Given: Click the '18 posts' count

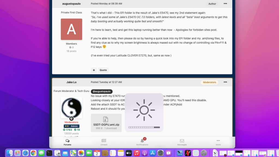Looking at the screenshot, I should (x=71, y=51).
